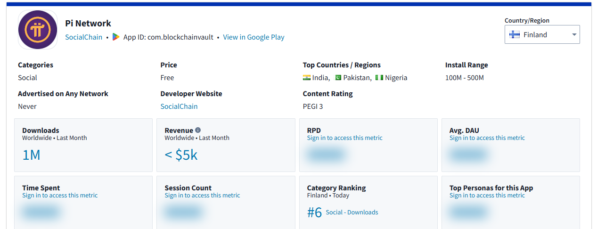This screenshot has height=229, width=597.
Task: Click the Free price value
Action: (167, 78)
